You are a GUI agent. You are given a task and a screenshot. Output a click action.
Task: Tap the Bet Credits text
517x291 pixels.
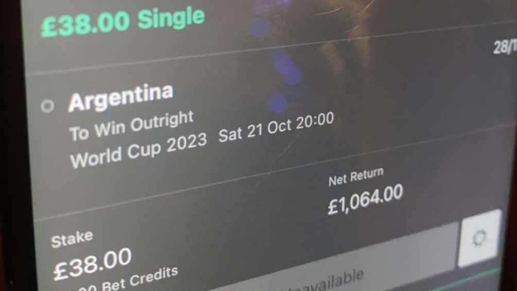pyautogui.click(x=140, y=279)
